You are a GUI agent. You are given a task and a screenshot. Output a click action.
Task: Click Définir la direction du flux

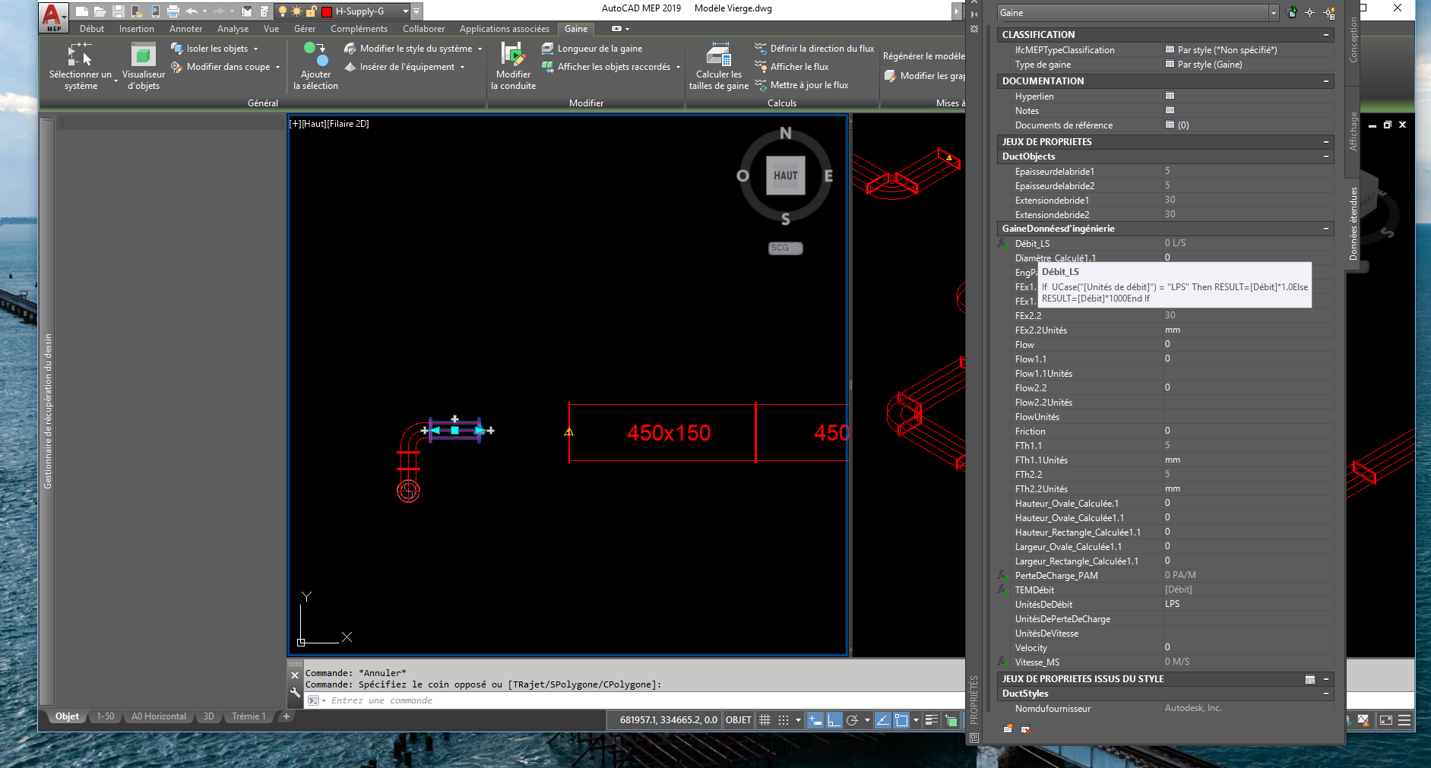[x=822, y=49]
